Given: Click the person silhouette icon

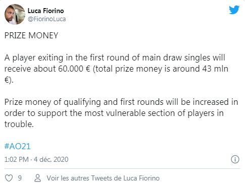Looking at the screenshot, I should [38, 178].
